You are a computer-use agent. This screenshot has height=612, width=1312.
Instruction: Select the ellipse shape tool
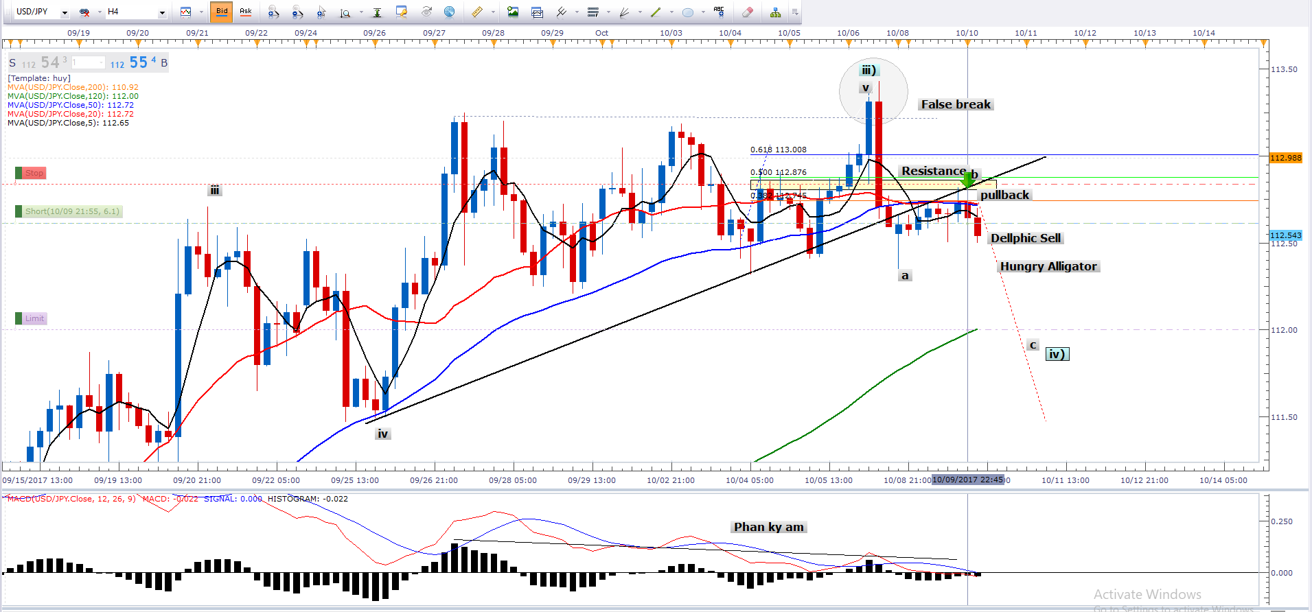(x=687, y=12)
